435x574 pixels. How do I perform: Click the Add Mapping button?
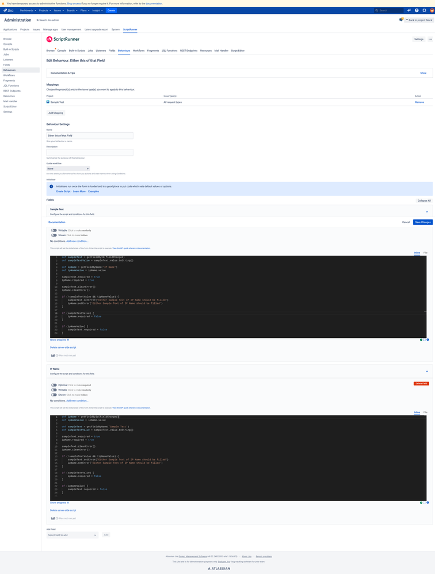coord(55,113)
